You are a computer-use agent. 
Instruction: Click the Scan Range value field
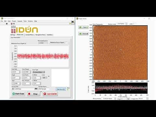[x=28, y=72]
